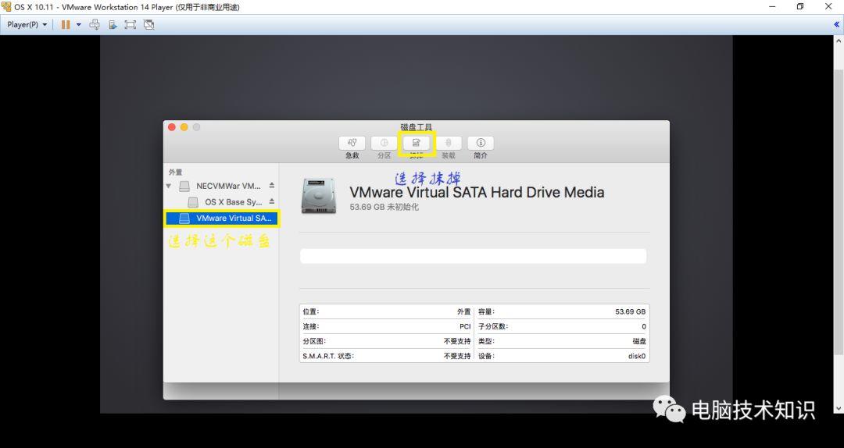The height and width of the screenshot is (448, 844).
Task: Click the Mount (装载) toolbar button
Action: coord(449,143)
